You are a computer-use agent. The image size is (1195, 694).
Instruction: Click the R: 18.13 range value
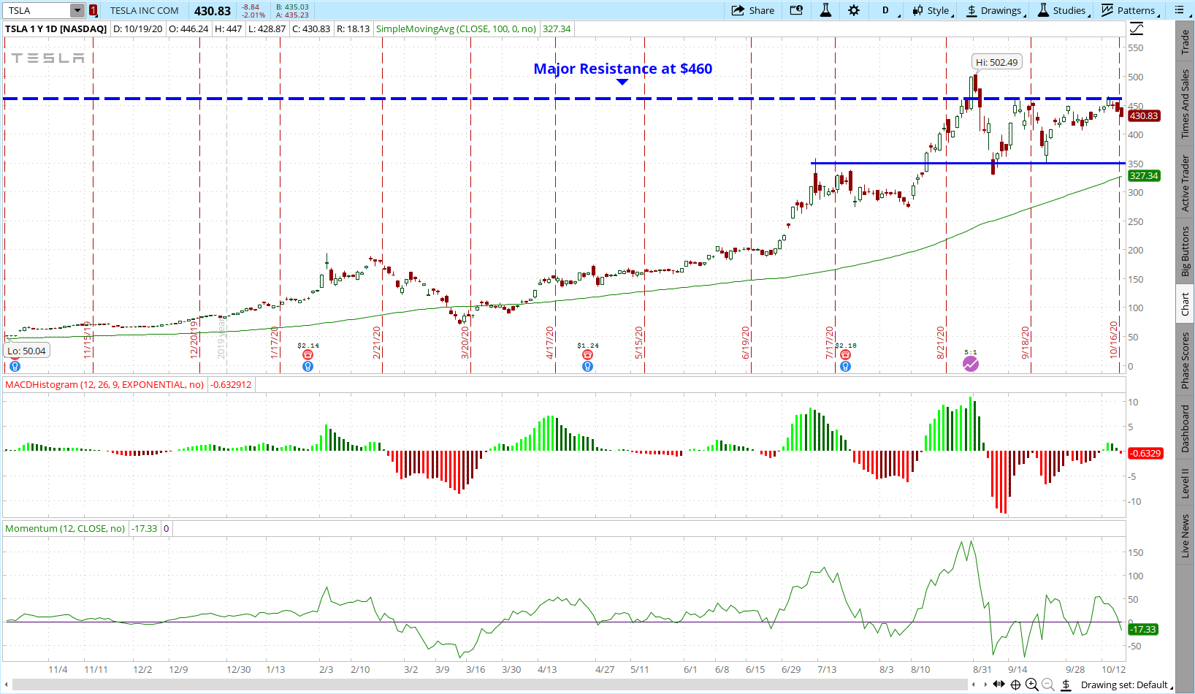tap(353, 28)
